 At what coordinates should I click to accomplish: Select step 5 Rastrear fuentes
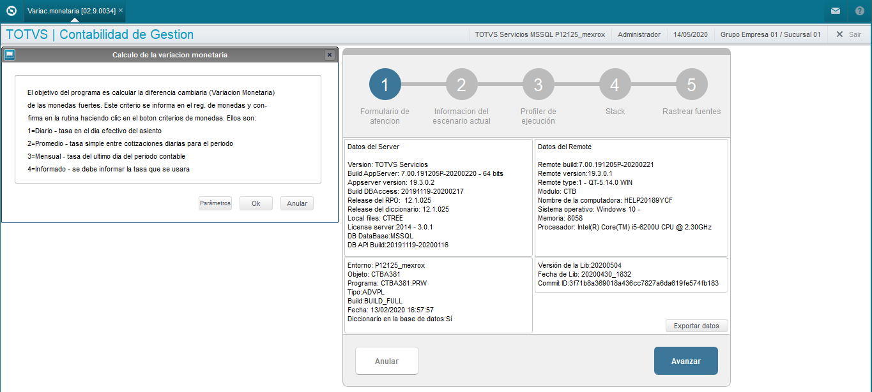pyautogui.click(x=691, y=84)
